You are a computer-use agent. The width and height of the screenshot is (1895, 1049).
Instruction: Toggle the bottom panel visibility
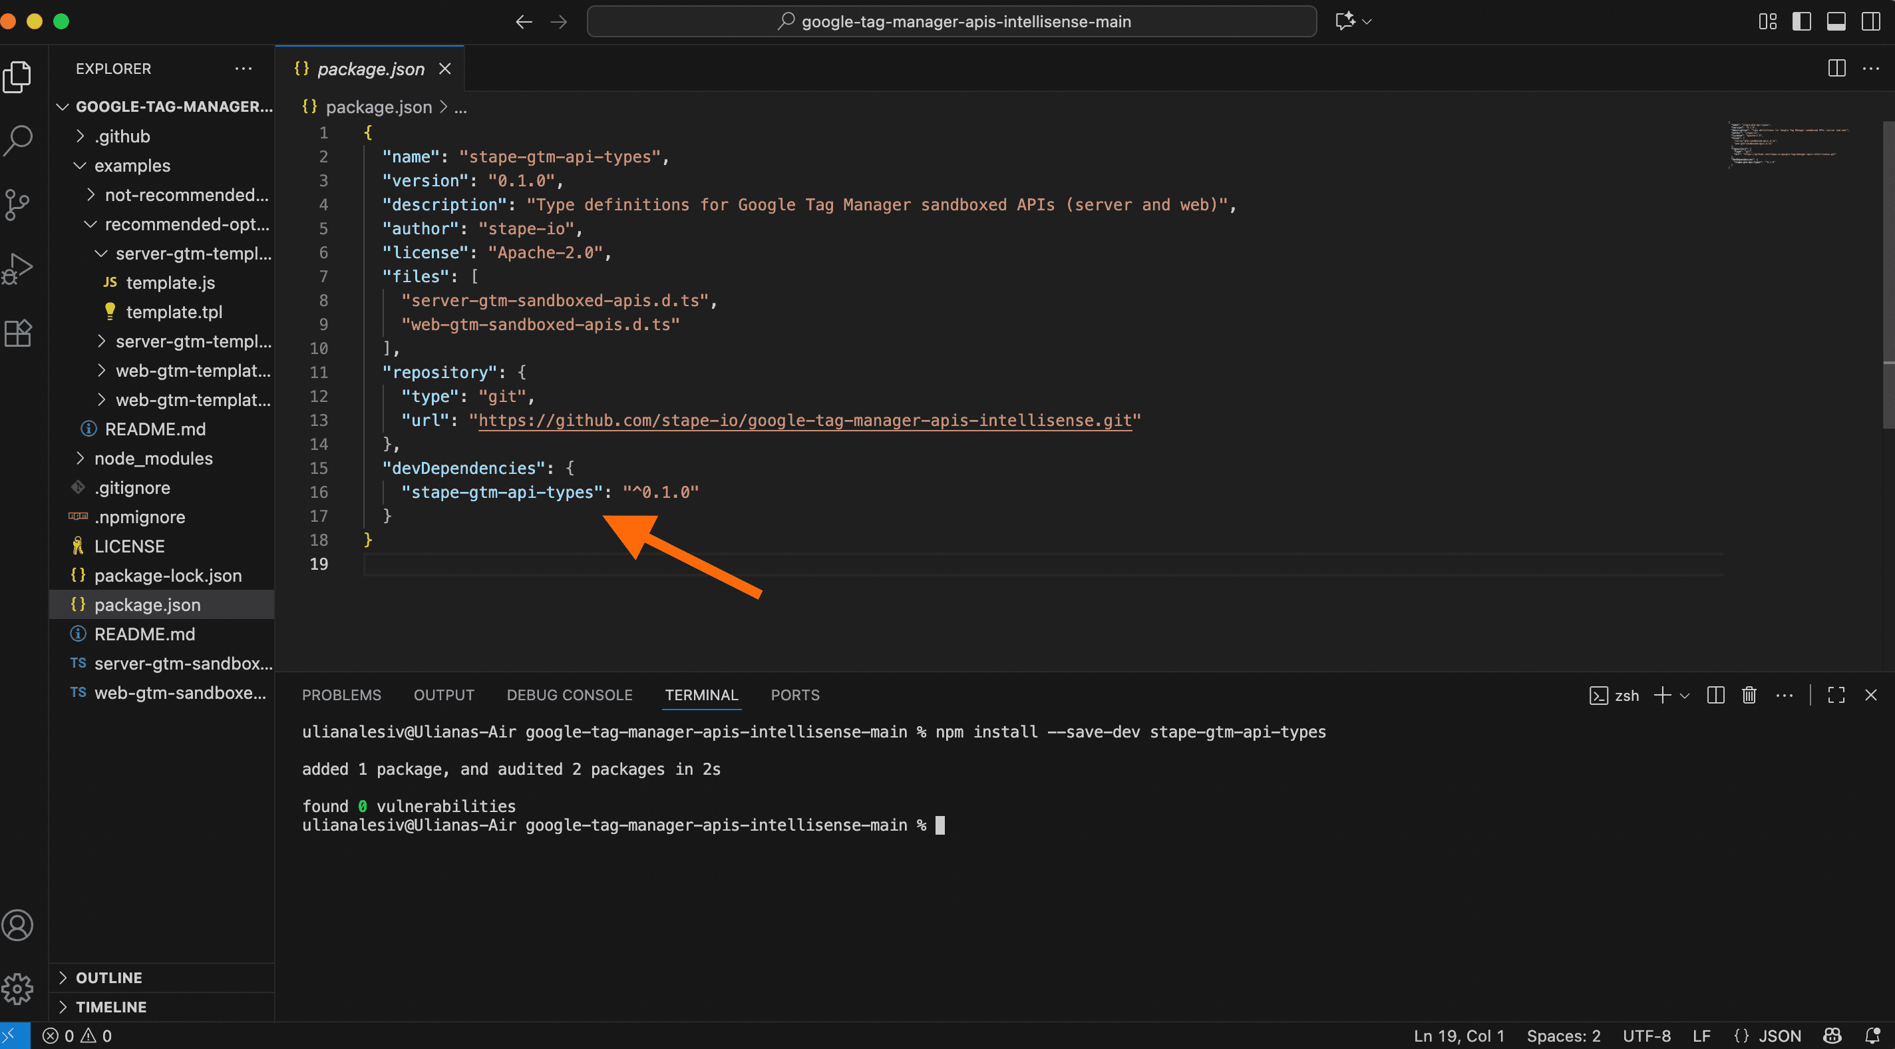1835,21
